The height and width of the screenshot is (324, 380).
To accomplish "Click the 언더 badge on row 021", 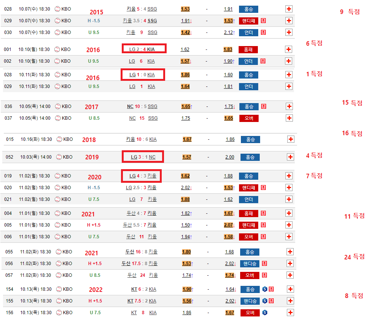I will (x=248, y=199).
